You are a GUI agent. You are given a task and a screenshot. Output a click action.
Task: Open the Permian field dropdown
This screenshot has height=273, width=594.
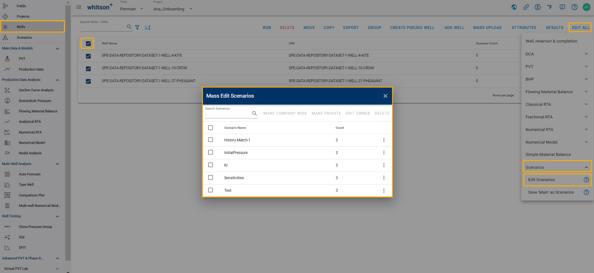tap(132, 9)
